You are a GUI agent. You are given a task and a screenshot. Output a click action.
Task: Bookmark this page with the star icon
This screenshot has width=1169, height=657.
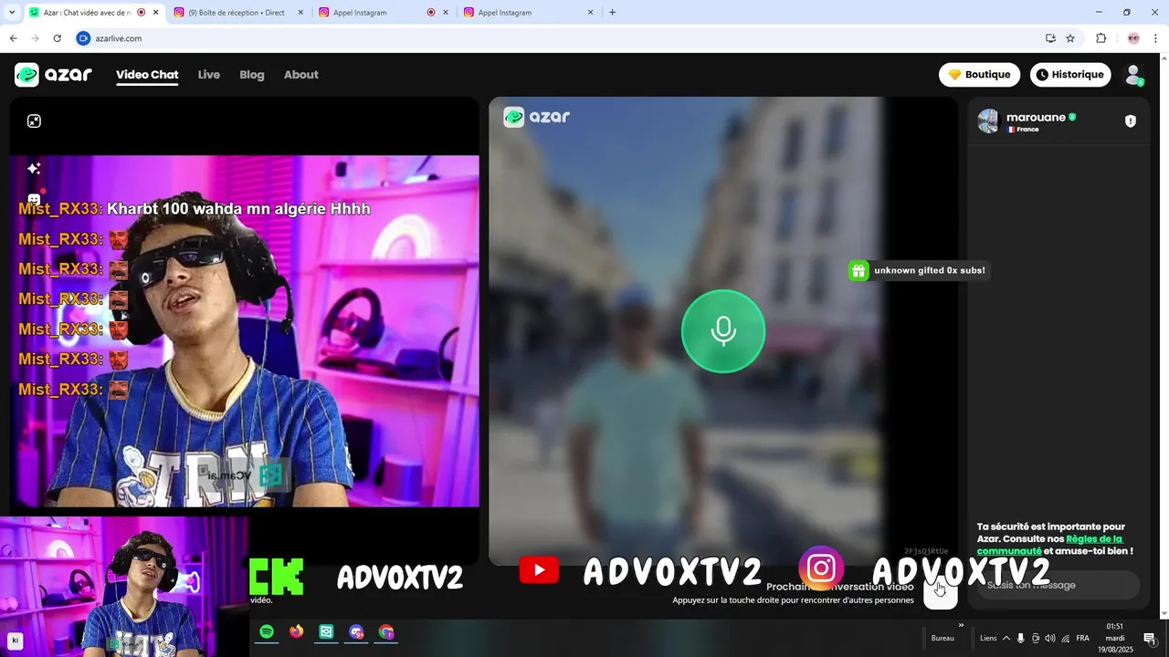tap(1070, 38)
